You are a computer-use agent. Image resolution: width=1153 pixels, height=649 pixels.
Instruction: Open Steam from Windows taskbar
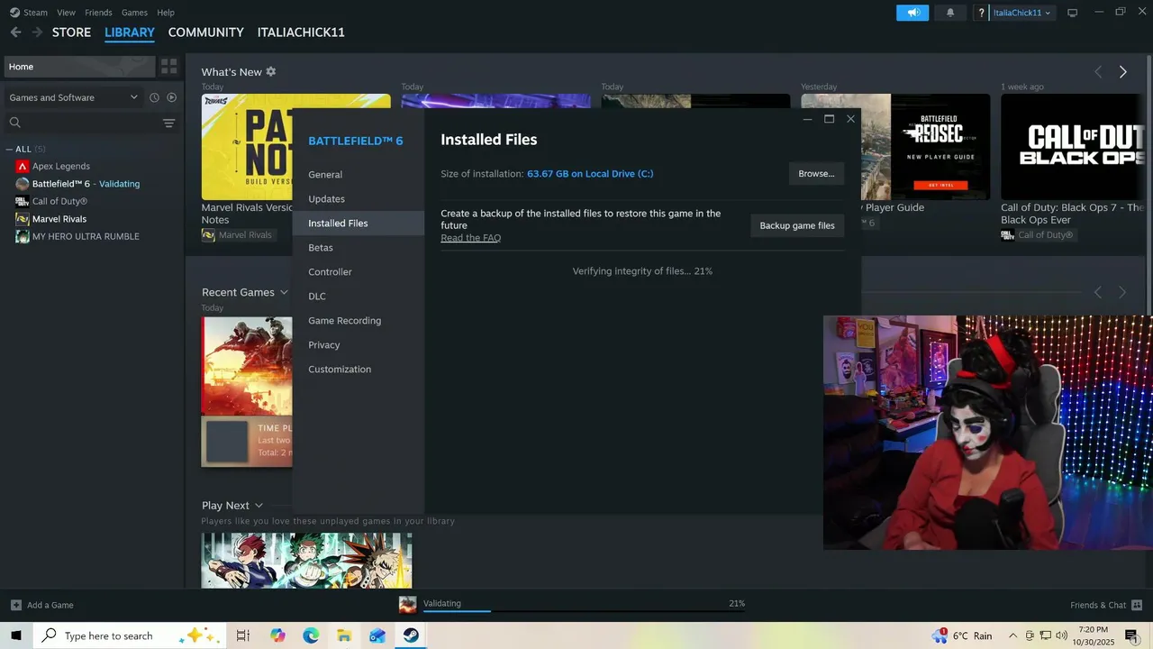[x=411, y=635]
